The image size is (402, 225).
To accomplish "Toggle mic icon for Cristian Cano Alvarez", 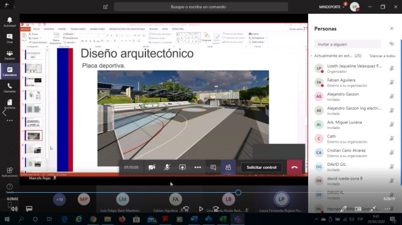I will (x=391, y=153).
